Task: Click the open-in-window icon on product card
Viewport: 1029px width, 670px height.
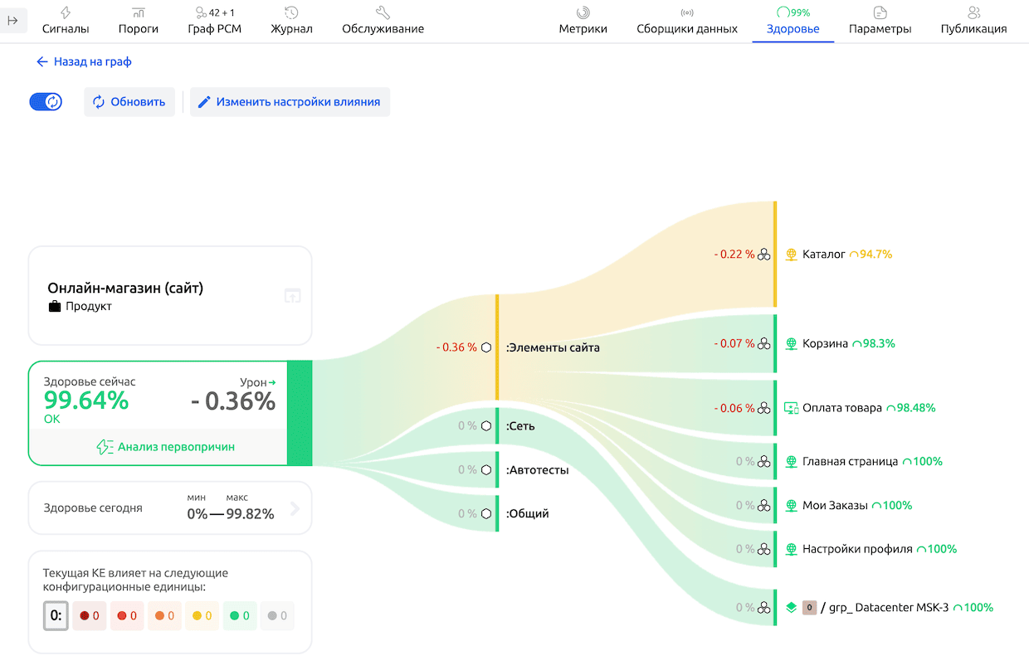Action: [292, 295]
